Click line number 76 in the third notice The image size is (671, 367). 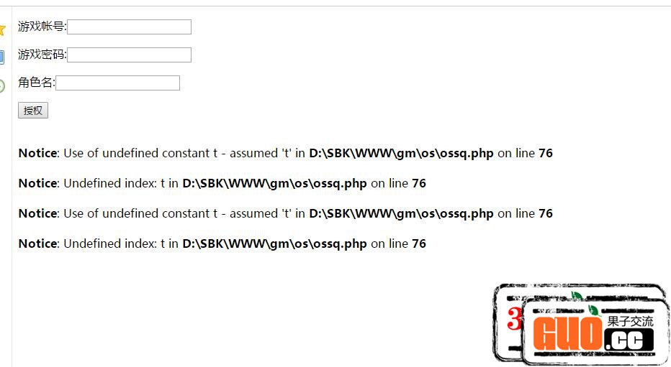(x=546, y=213)
